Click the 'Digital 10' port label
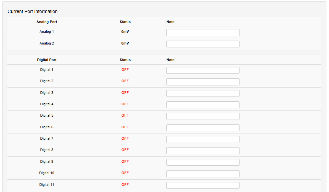Viewport: 329px width, 192px height. [47, 173]
